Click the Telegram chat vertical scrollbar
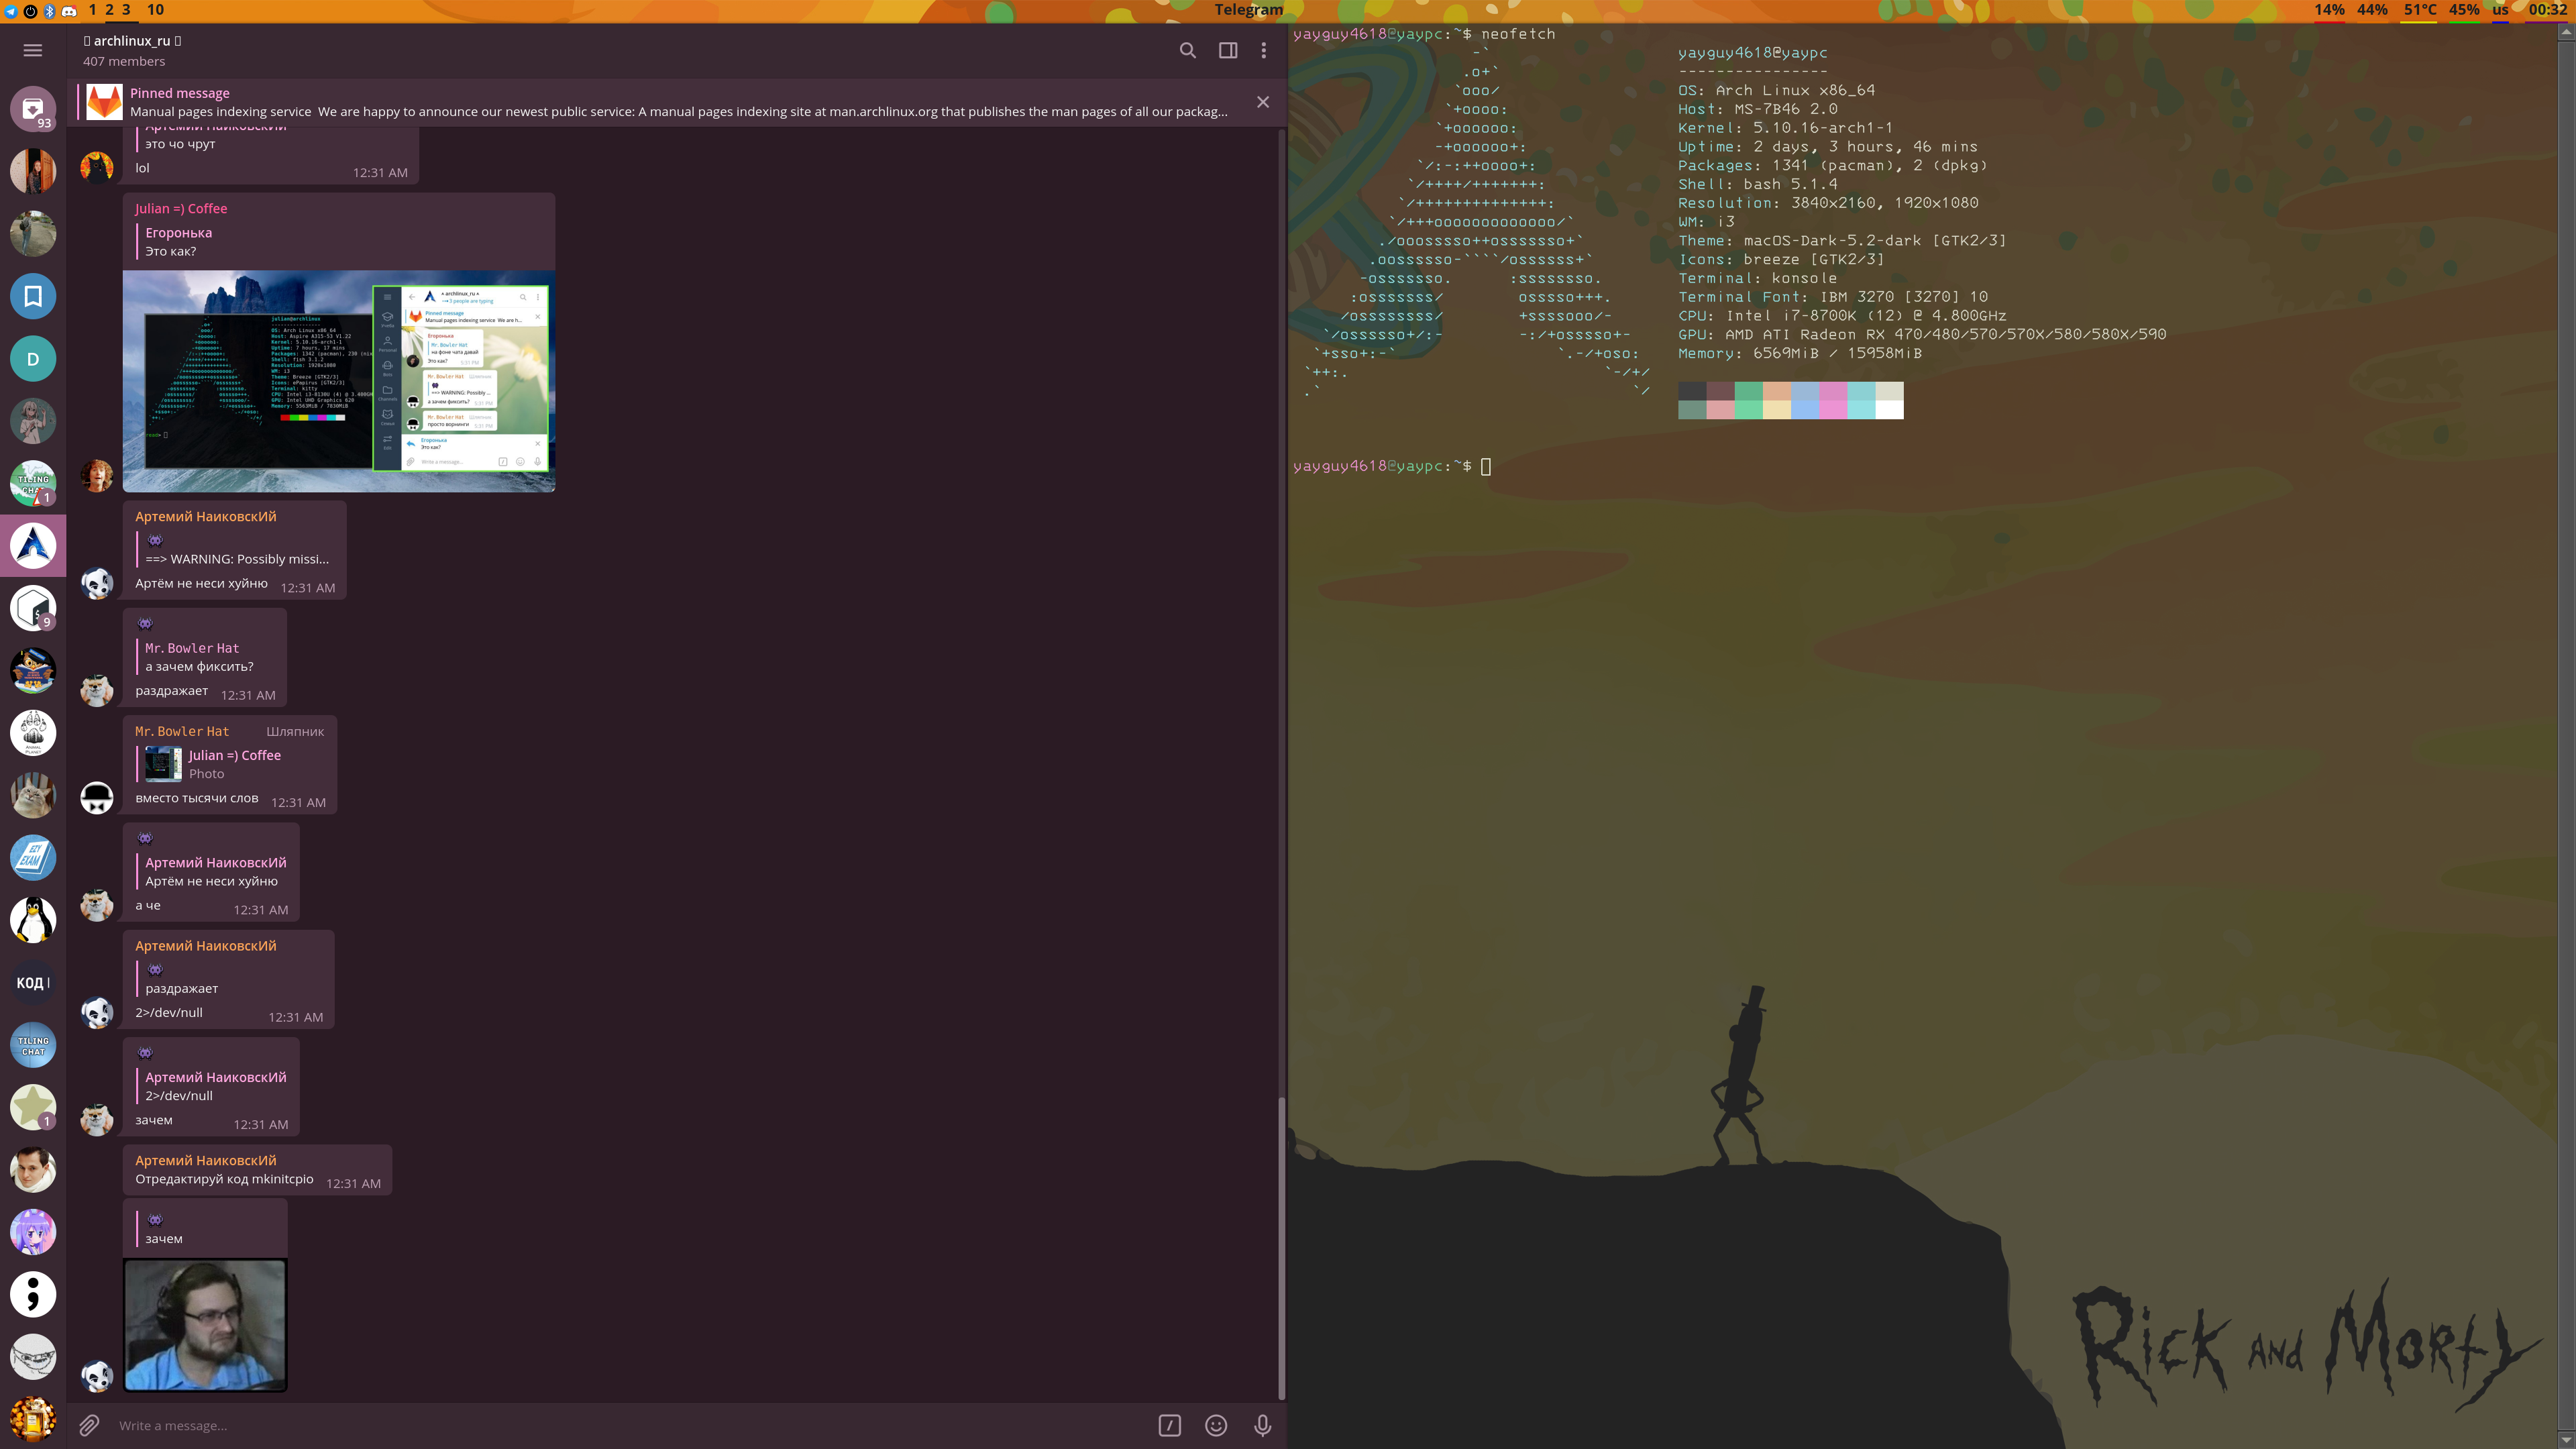The height and width of the screenshot is (1449, 2576). 1281,1248
